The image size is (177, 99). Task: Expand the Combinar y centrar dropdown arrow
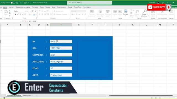tap(69, 14)
